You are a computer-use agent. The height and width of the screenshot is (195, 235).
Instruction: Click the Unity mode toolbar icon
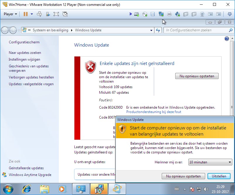click(x=48, y=14)
